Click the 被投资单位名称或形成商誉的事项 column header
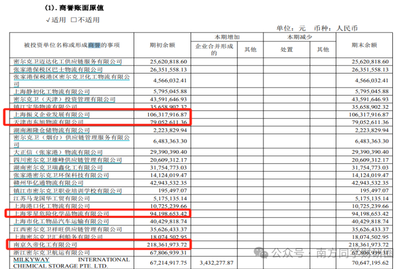407x269 pixels. pos(72,45)
